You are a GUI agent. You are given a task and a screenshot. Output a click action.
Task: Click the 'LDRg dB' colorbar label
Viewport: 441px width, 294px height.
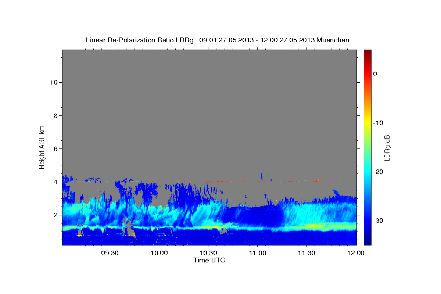pos(387,148)
